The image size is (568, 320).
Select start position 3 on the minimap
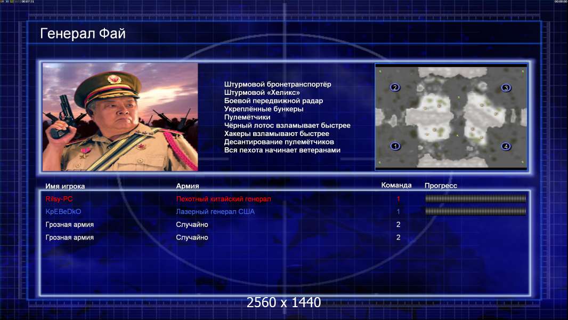pos(506,87)
